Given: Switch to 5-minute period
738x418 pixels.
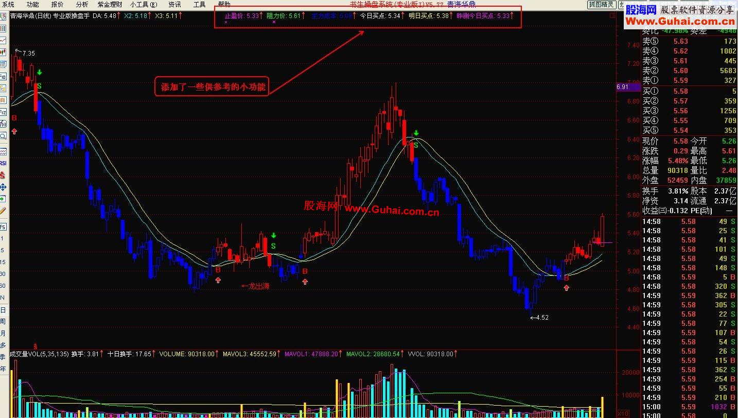Looking at the screenshot, I should 2,251.
